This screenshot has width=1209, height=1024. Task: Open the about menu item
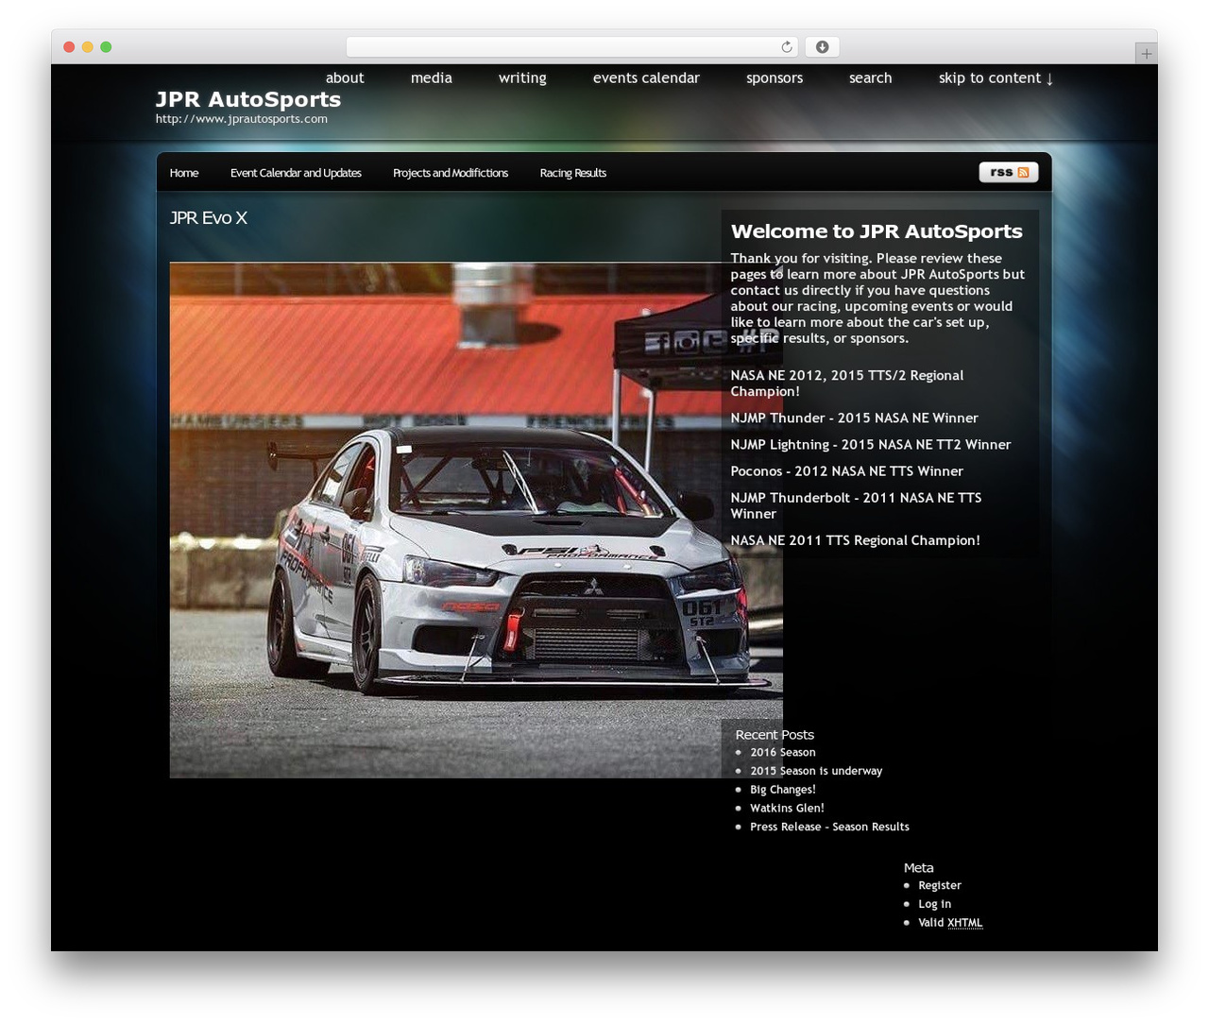(x=345, y=78)
